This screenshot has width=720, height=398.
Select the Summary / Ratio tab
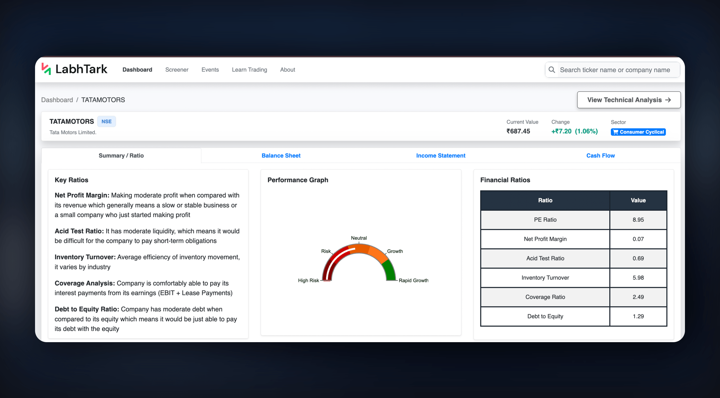tap(121, 155)
